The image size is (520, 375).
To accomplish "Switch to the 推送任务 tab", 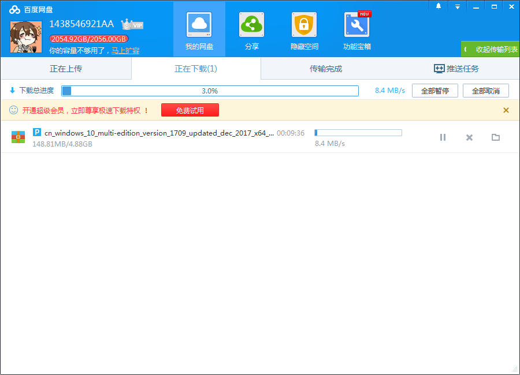I will [456, 69].
